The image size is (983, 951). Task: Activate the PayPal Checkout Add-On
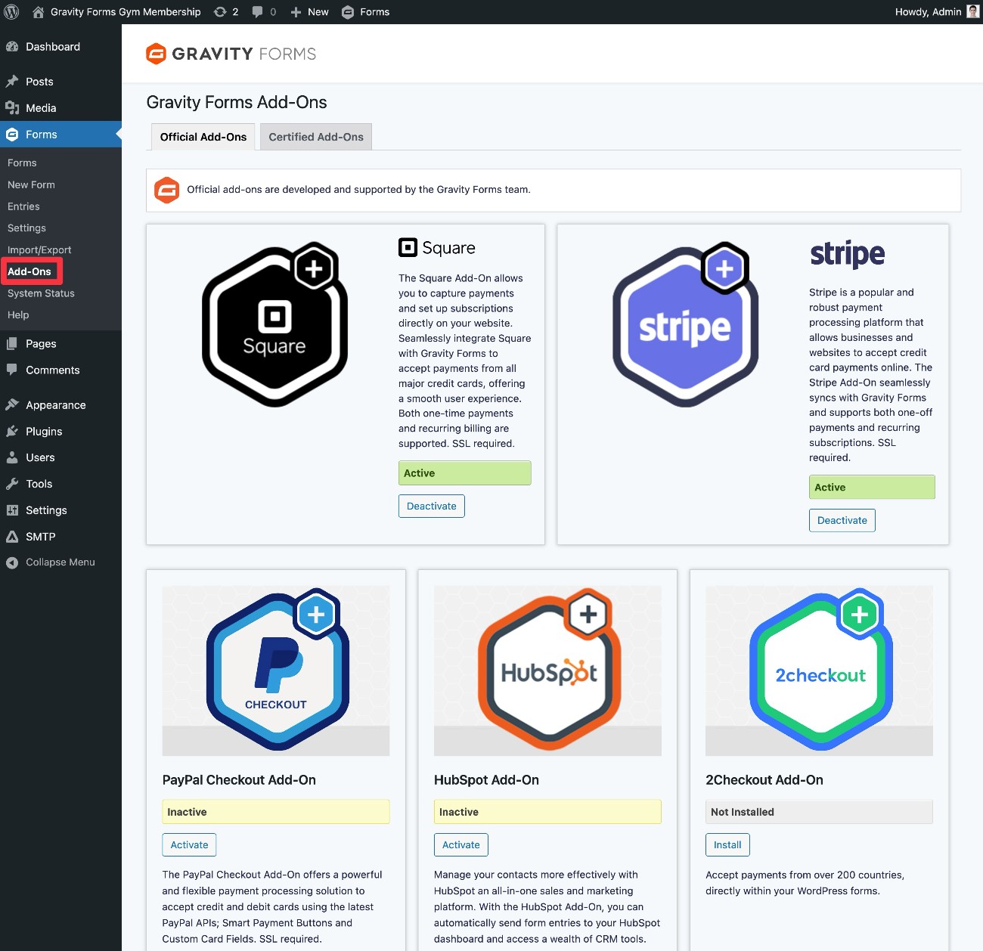(x=189, y=845)
